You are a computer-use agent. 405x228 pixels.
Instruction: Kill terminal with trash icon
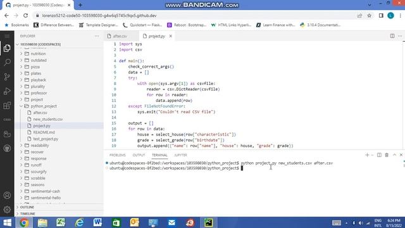(x=387, y=155)
